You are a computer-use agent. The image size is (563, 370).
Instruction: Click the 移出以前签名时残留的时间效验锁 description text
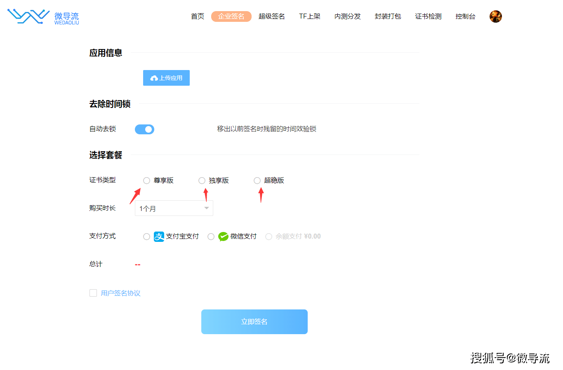pyautogui.click(x=267, y=129)
